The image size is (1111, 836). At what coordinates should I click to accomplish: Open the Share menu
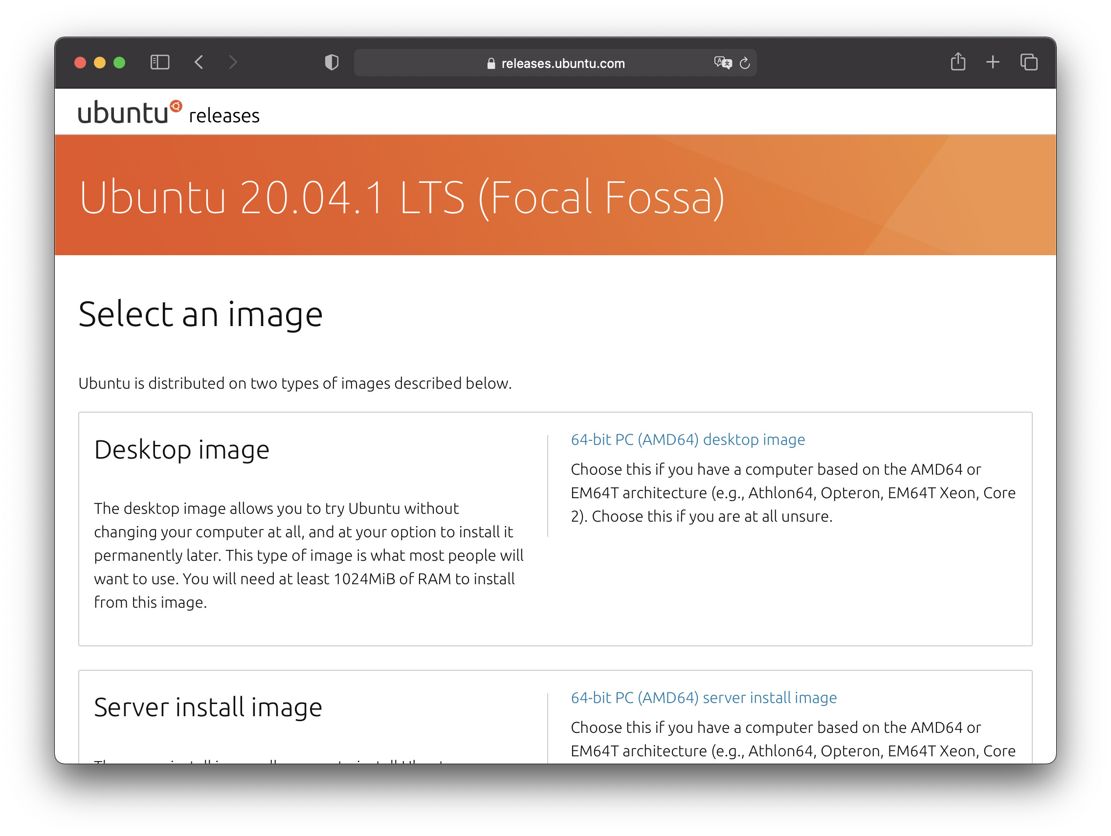click(x=958, y=62)
